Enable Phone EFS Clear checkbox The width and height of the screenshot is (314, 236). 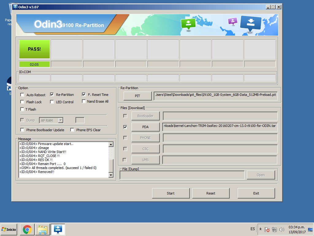point(72,130)
